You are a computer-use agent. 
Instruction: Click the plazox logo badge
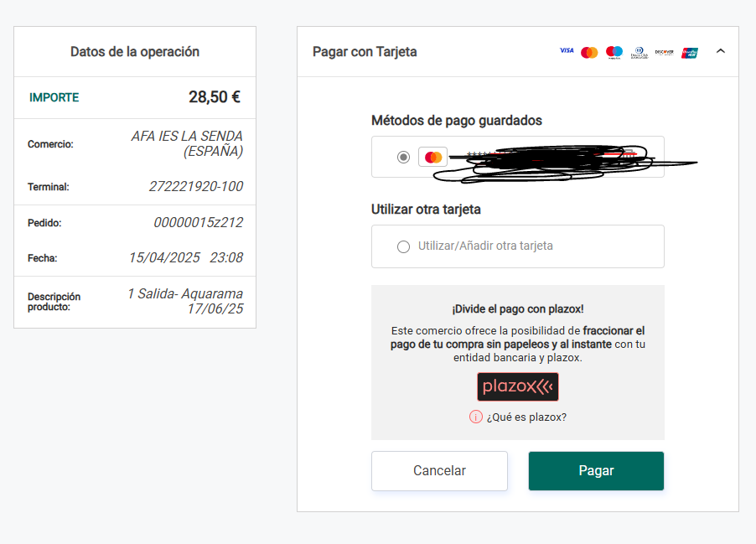(517, 386)
